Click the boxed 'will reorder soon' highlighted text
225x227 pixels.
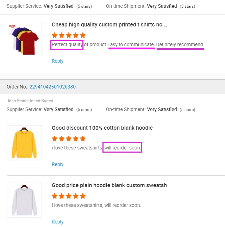coord(122,148)
